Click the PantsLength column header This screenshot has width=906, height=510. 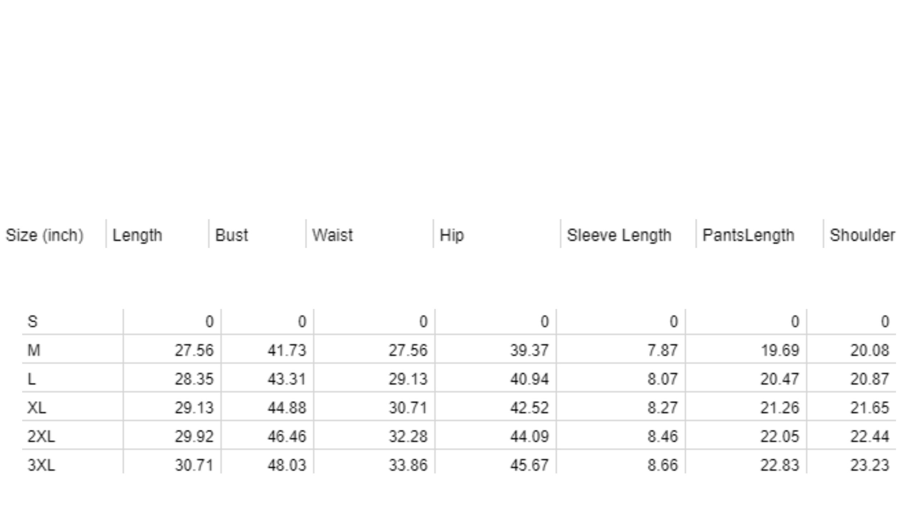(748, 235)
